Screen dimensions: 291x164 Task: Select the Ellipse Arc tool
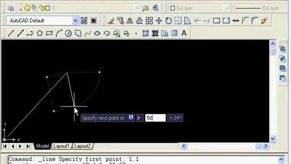pos(107,34)
